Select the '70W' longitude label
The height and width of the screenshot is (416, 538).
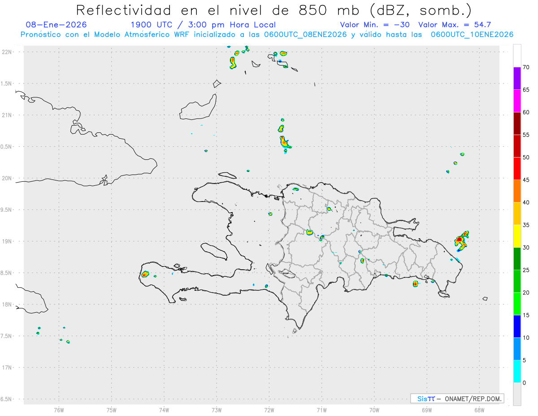[x=374, y=410]
